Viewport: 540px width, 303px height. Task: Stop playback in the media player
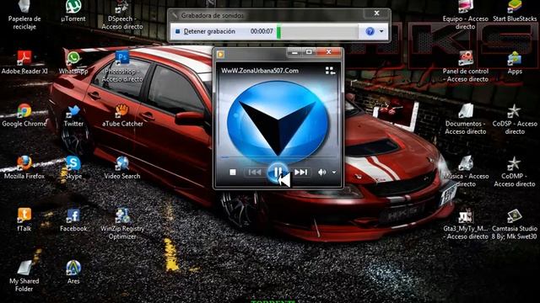tap(233, 172)
